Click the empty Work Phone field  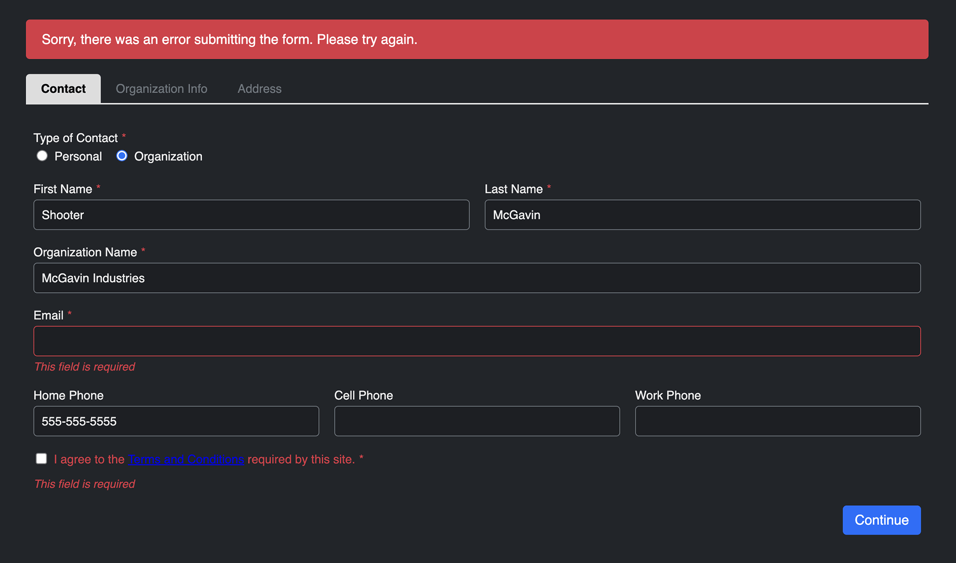(777, 421)
